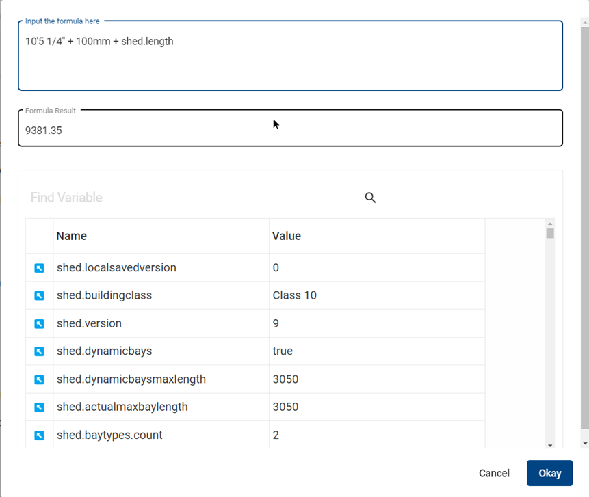The height and width of the screenshot is (497, 589).
Task: Click the Name column header
Action: click(161, 236)
